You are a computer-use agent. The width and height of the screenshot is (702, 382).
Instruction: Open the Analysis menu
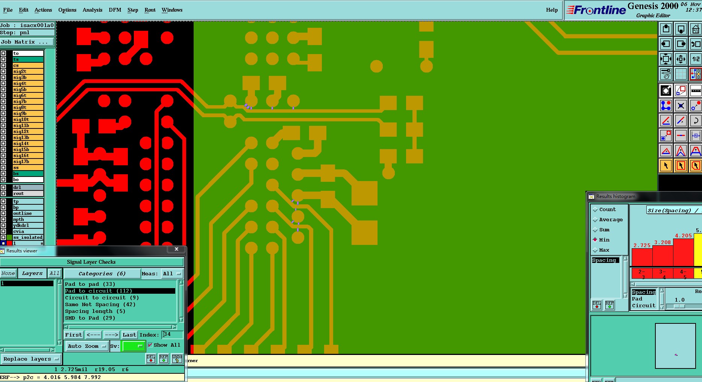tap(92, 10)
